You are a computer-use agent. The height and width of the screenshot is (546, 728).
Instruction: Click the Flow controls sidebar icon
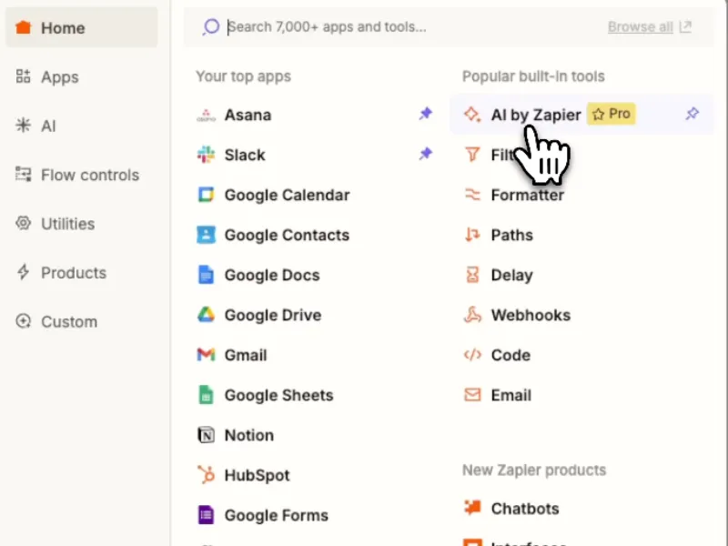click(24, 174)
